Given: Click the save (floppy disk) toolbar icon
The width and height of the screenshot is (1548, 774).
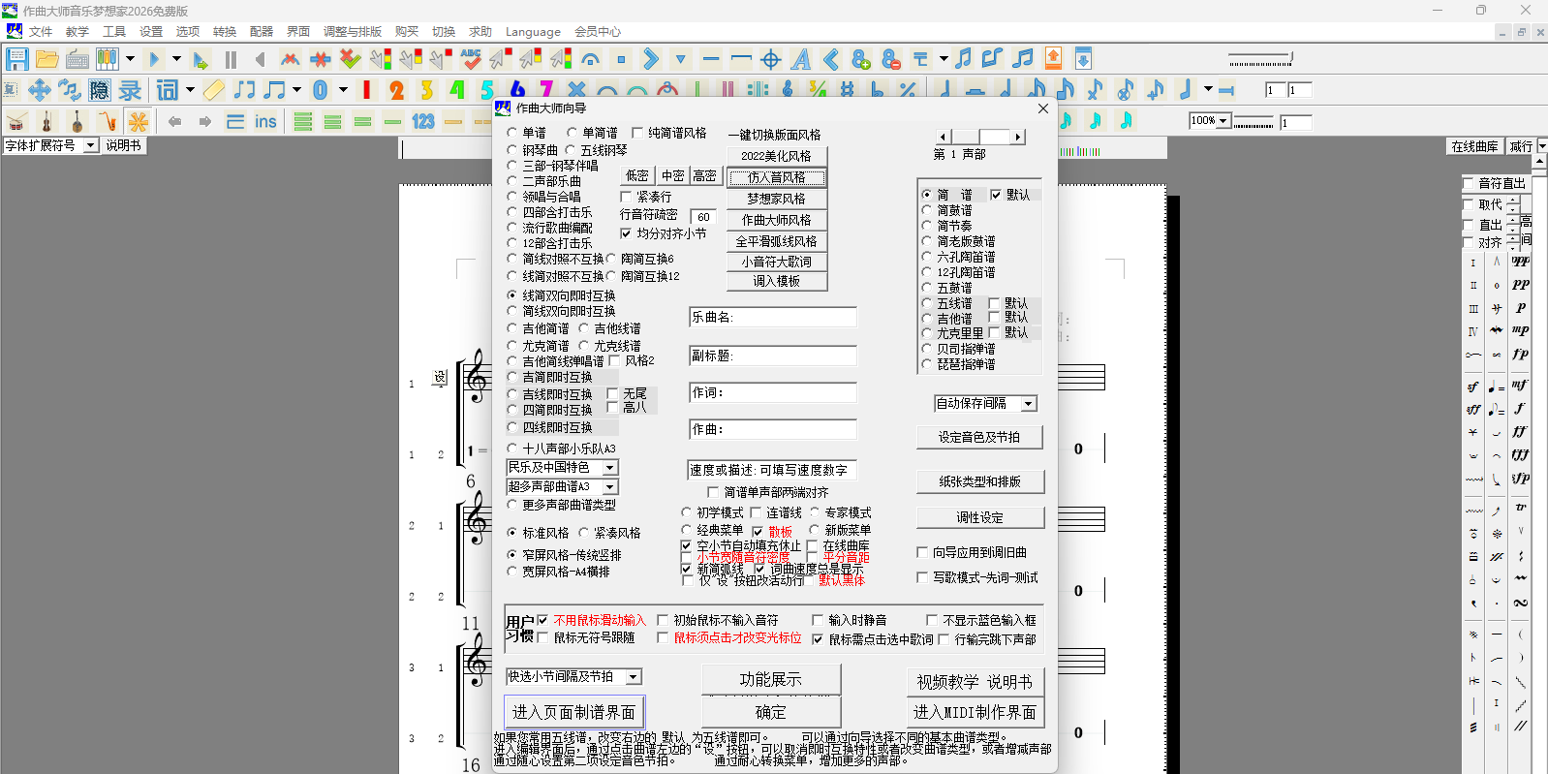Looking at the screenshot, I should [x=17, y=59].
